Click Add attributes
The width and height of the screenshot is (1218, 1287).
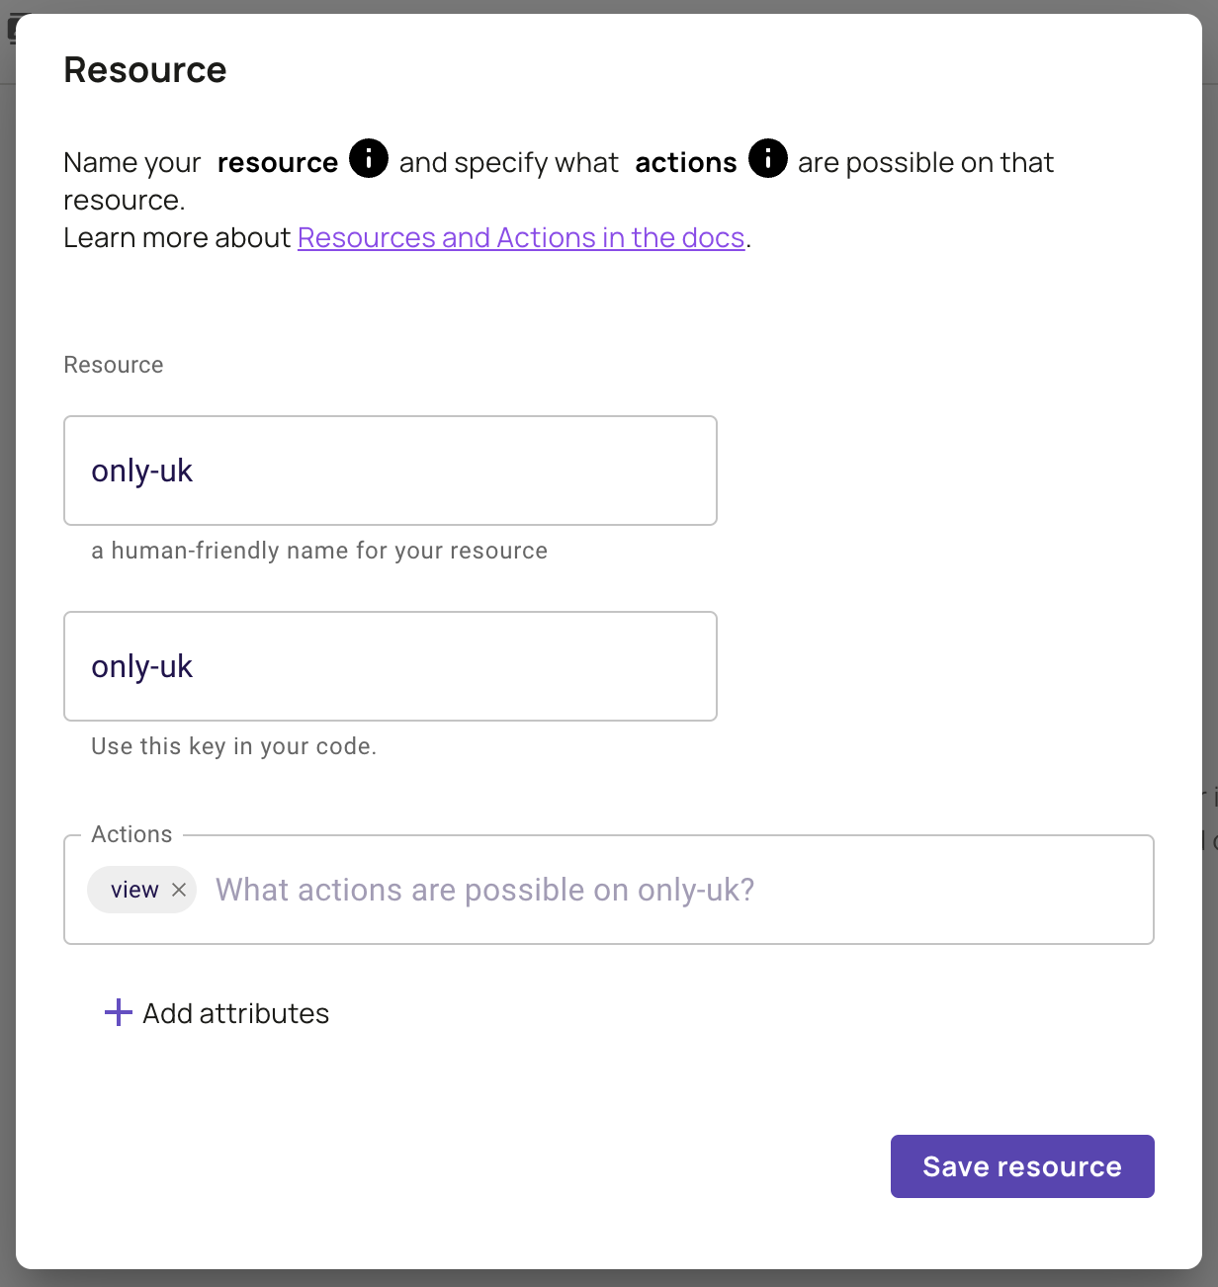coord(233,1012)
